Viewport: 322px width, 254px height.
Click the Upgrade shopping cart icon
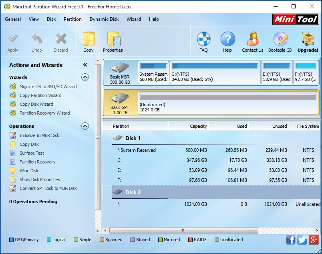(x=308, y=39)
